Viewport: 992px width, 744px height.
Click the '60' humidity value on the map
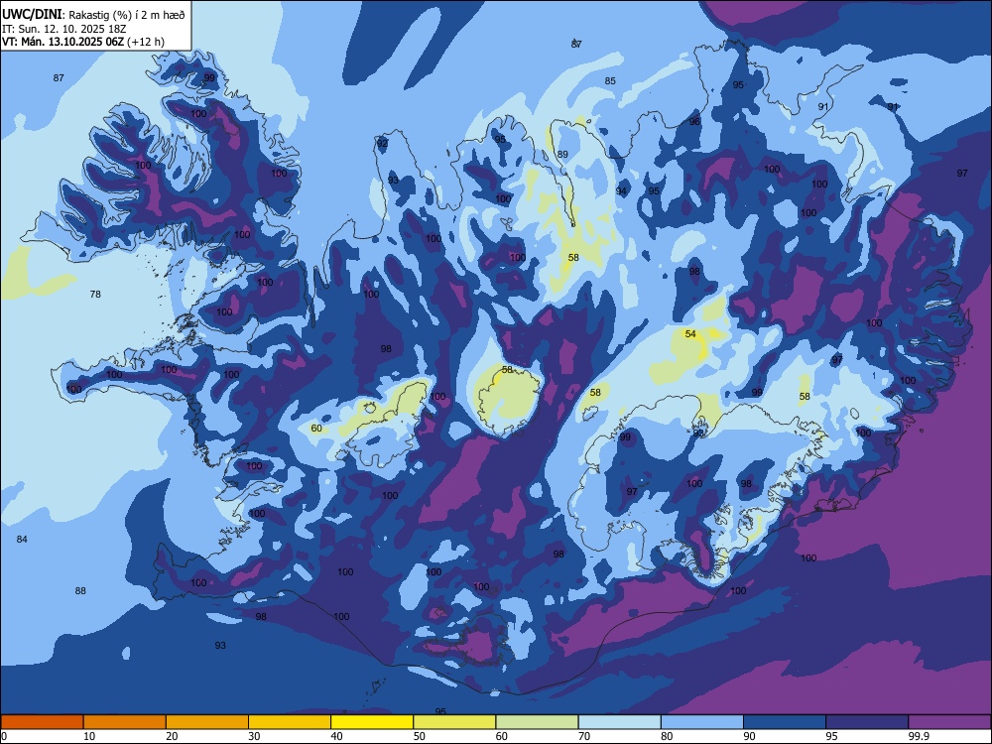click(316, 429)
